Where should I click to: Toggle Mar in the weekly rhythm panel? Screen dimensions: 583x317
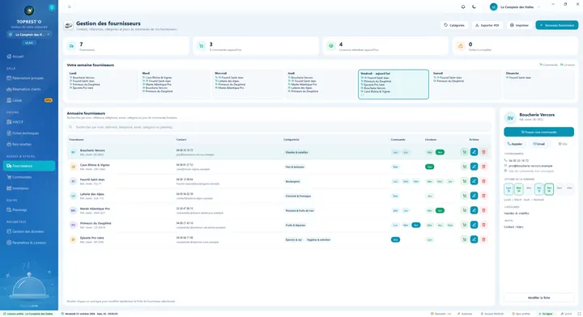click(x=519, y=189)
